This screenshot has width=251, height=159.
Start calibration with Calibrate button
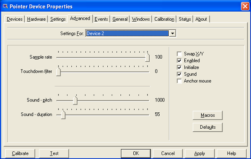click(x=20, y=153)
